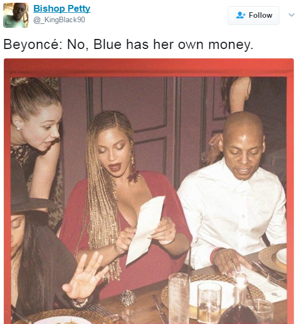
Task: Open Bishop Petty's profile avatar
Action: pyautogui.click(x=16, y=15)
